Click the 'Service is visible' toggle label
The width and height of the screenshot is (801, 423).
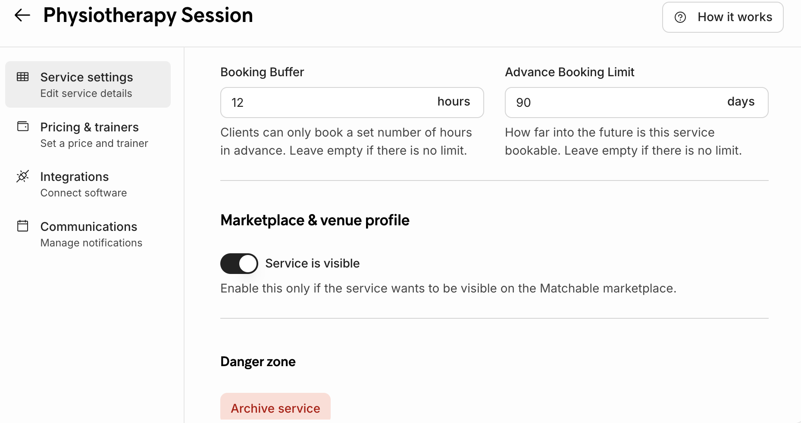[x=312, y=264]
